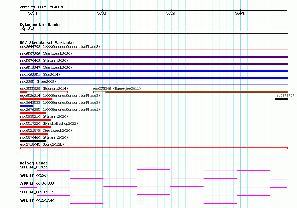Click the 5640k ruler mark
297x208 pixels.
tap(240, 13)
